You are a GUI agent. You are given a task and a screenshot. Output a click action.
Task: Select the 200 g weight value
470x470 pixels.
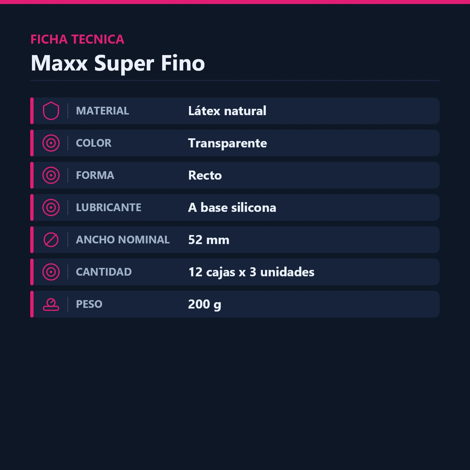pos(205,304)
